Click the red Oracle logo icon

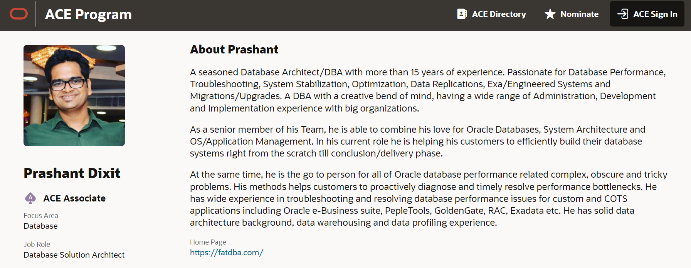pyautogui.click(x=18, y=14)
